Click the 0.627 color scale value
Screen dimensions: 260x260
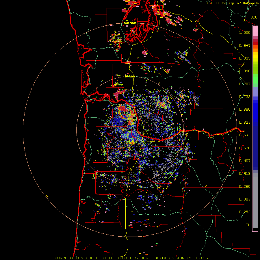(x=245, y=122)
